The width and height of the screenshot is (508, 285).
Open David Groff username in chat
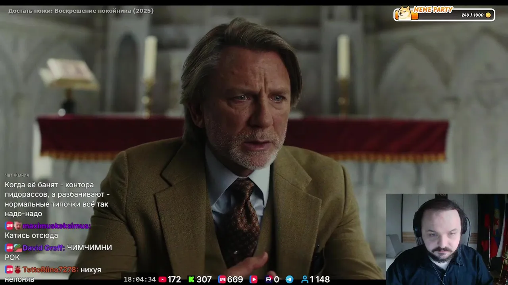[x=44, y=248]
